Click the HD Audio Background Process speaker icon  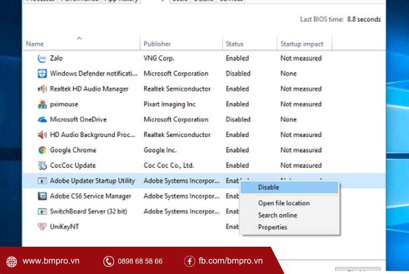42,135
